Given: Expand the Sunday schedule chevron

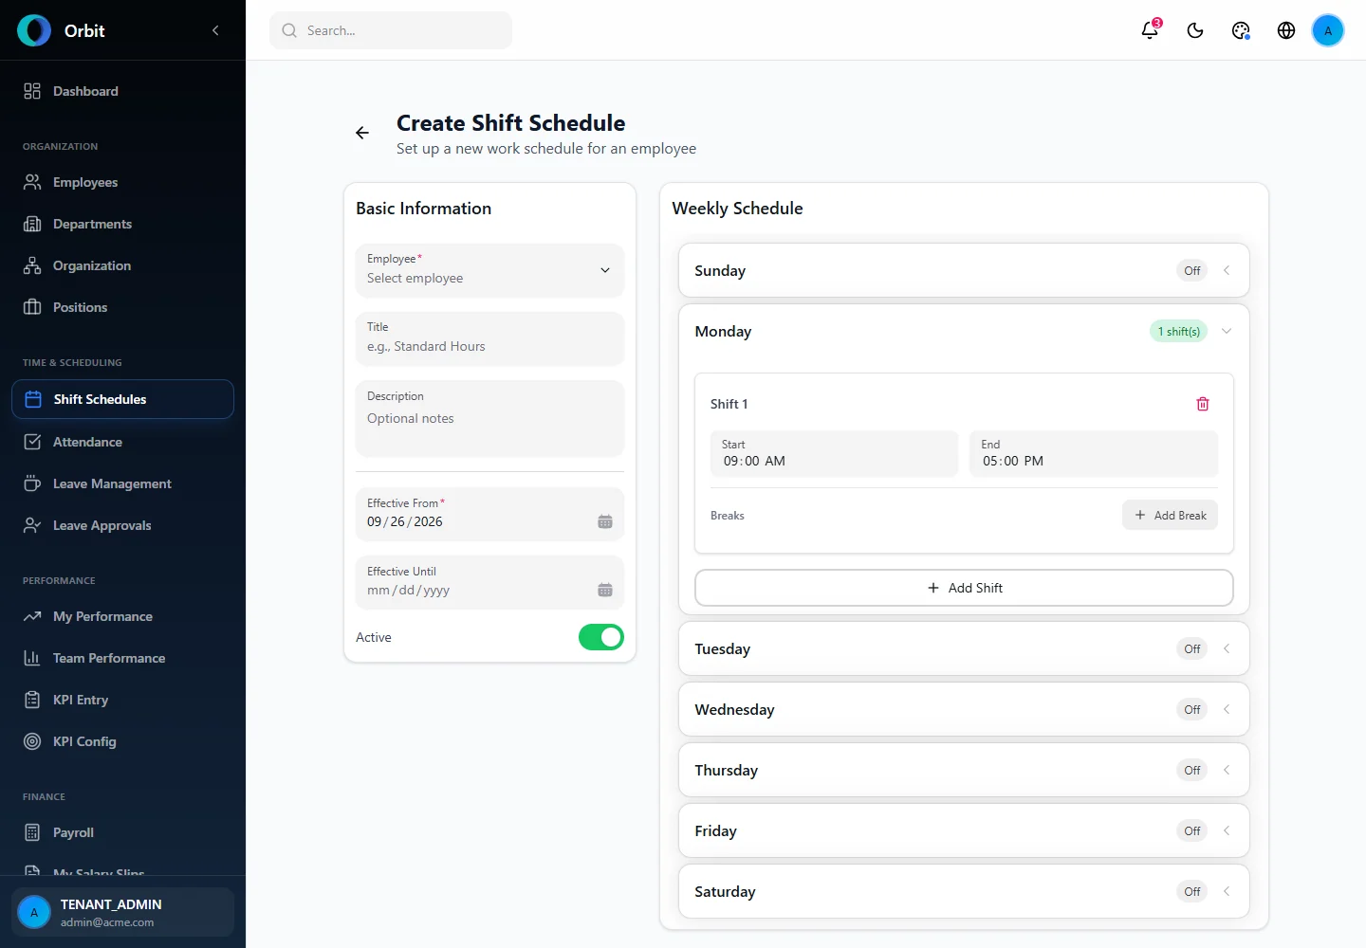Looking at the screenshot, I should click(1227, 270).
